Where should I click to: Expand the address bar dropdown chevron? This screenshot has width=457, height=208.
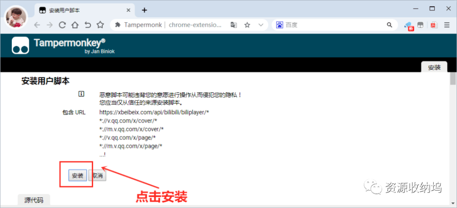(261, 25)
